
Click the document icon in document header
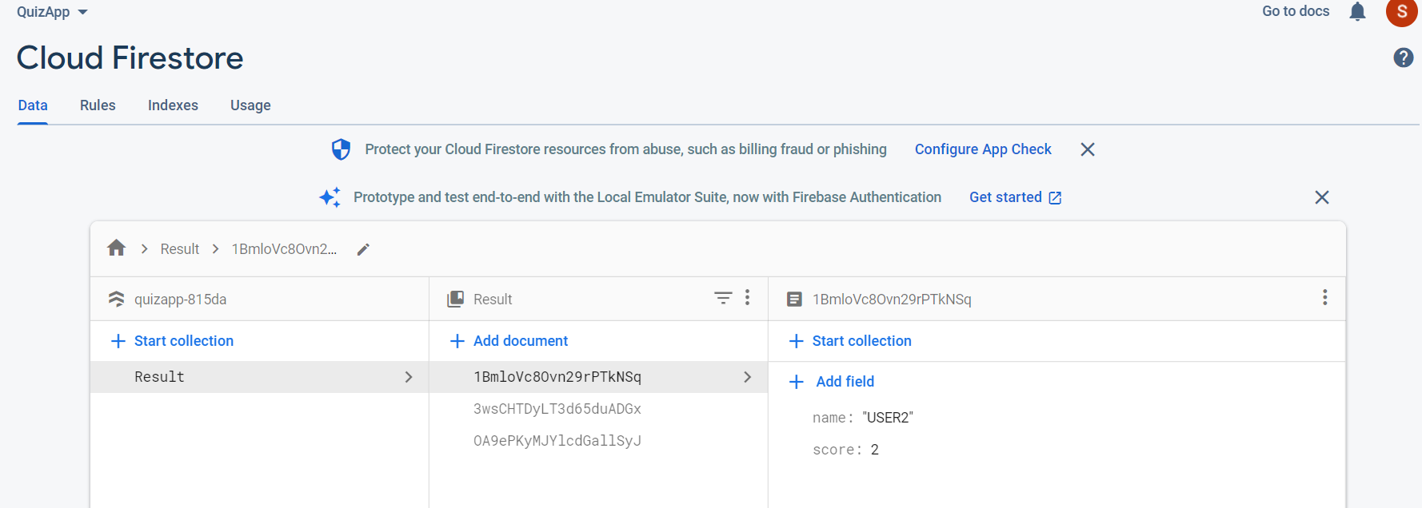tap(794, 300)
